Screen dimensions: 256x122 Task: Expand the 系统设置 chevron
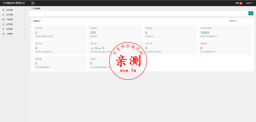(x=25, y=10)
